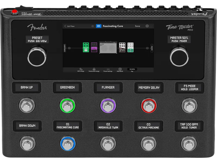217x163 pixels.
Task: Tap the TAP 100 BPM HOLD: TUNER display
Action: [x=189, y=126]
